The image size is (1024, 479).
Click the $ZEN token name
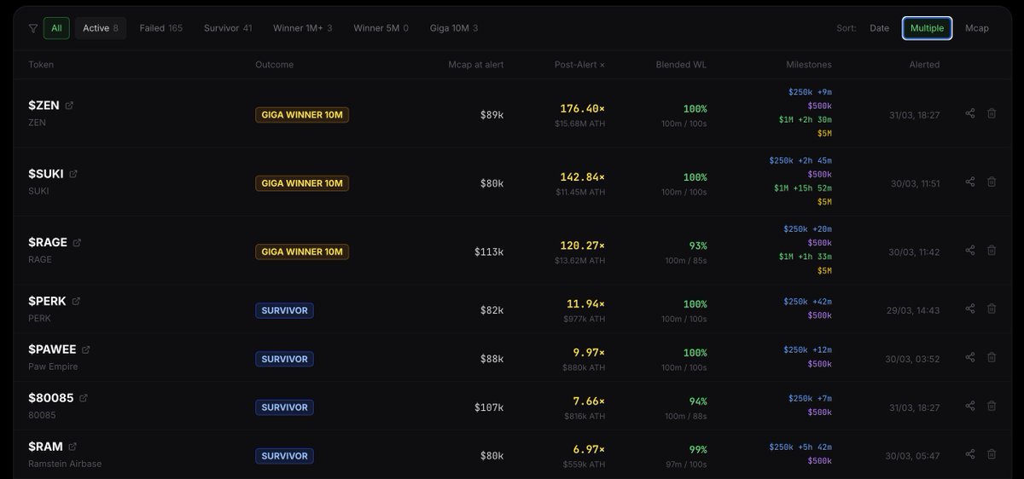click(44, 106)
